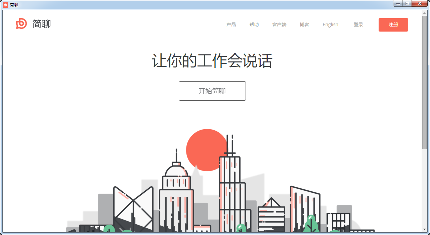Viewport: 430px width, 235px height.
Task: Click the orange sun circle in the illustration
Action: [x=207, y=149]
